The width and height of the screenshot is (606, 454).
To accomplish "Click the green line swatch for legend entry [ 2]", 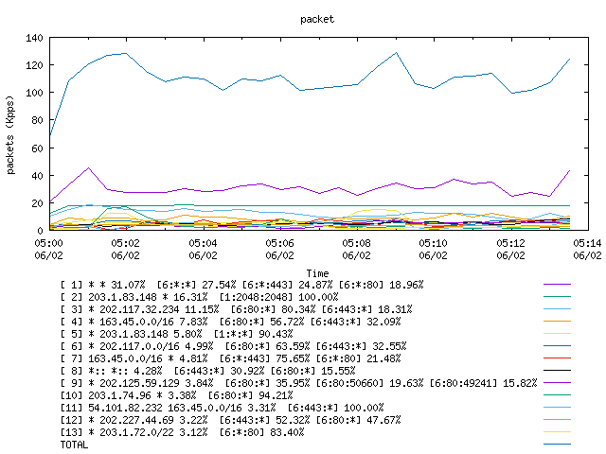I will point(557,296).
